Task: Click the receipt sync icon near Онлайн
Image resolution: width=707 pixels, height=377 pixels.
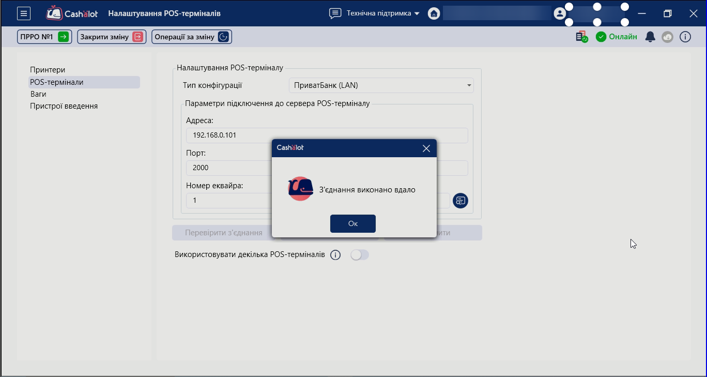Action: (x=582, y=37)
